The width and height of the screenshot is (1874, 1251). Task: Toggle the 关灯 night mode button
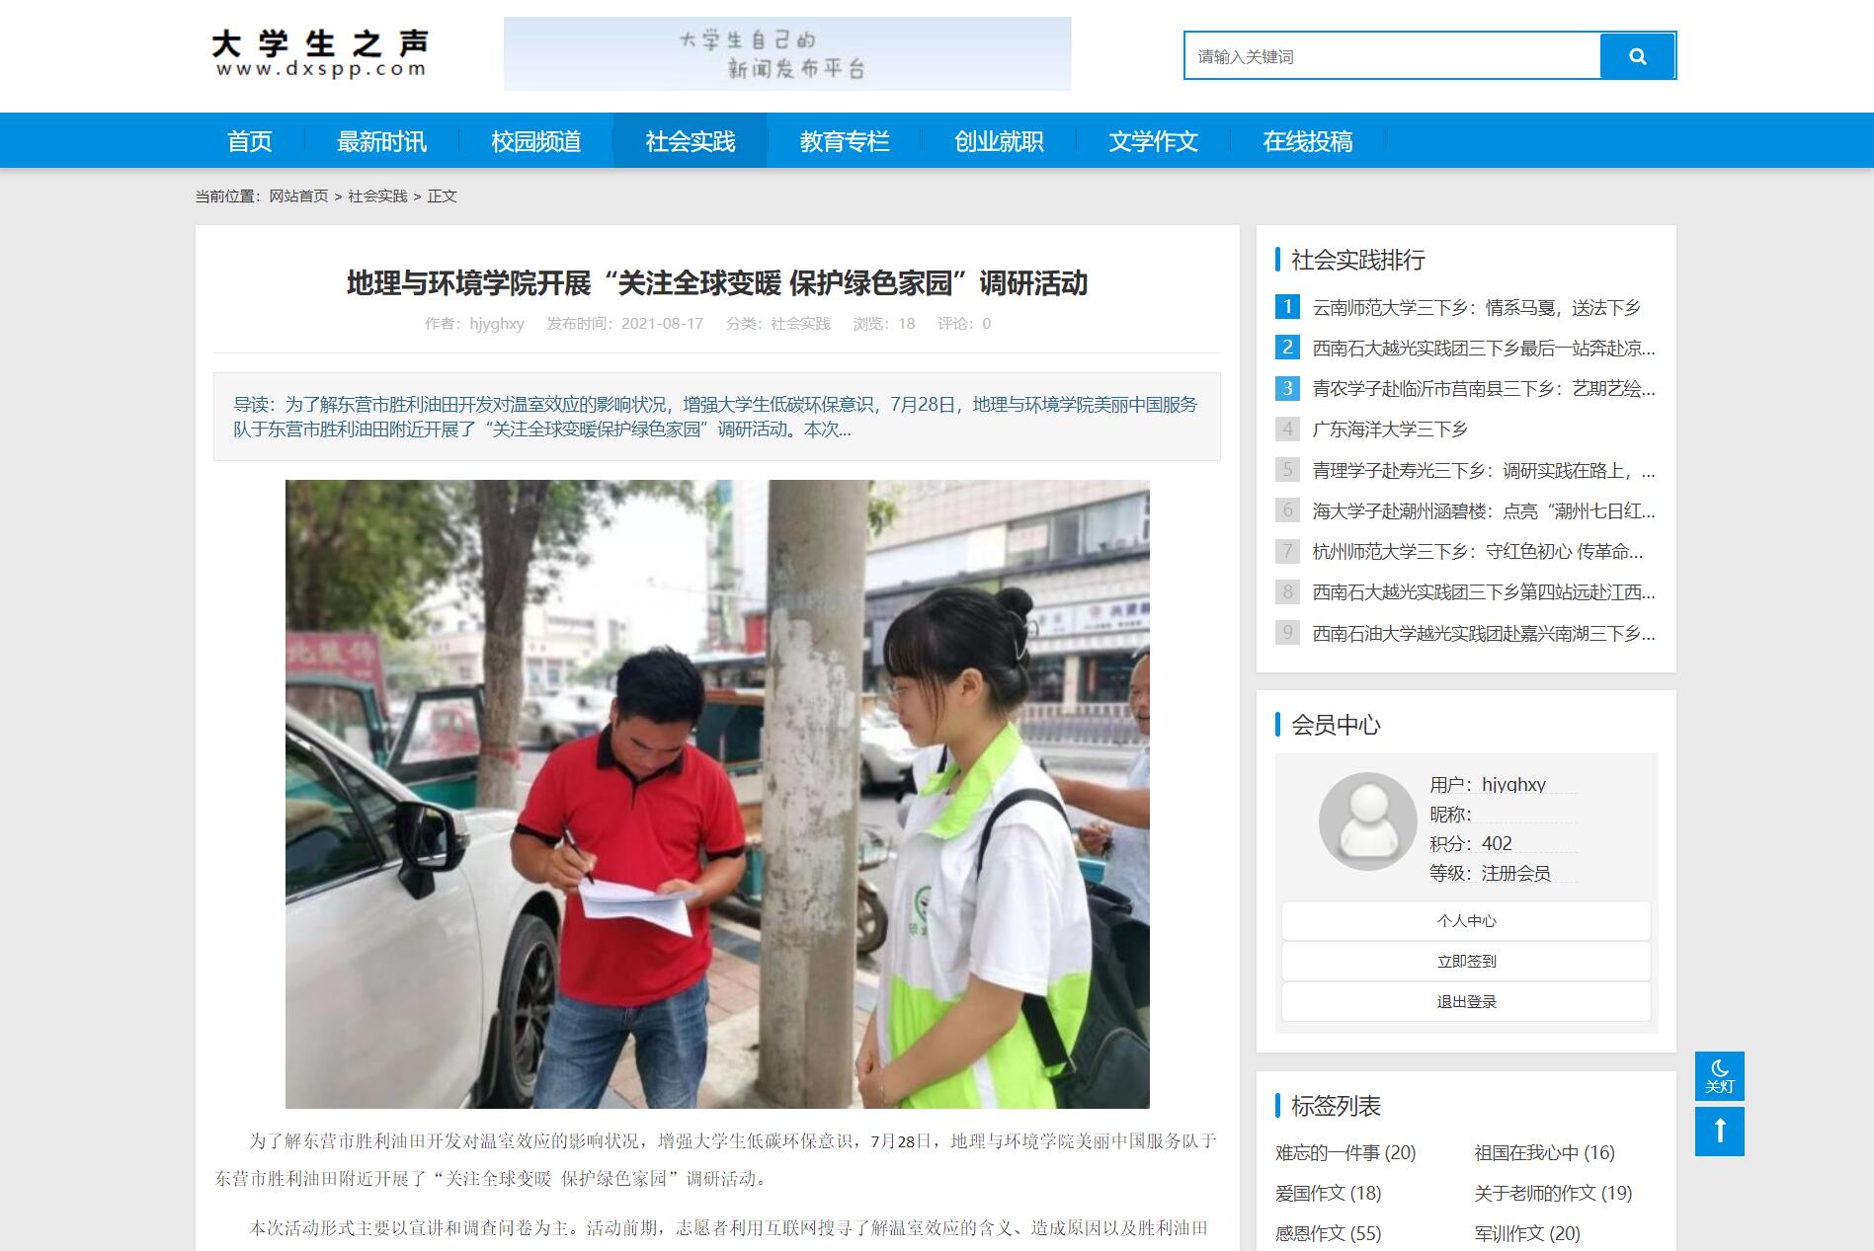pos(1719,1076)
